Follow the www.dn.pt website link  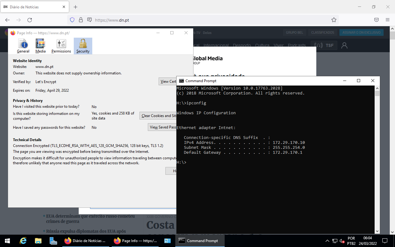click(x=44, y=66)
